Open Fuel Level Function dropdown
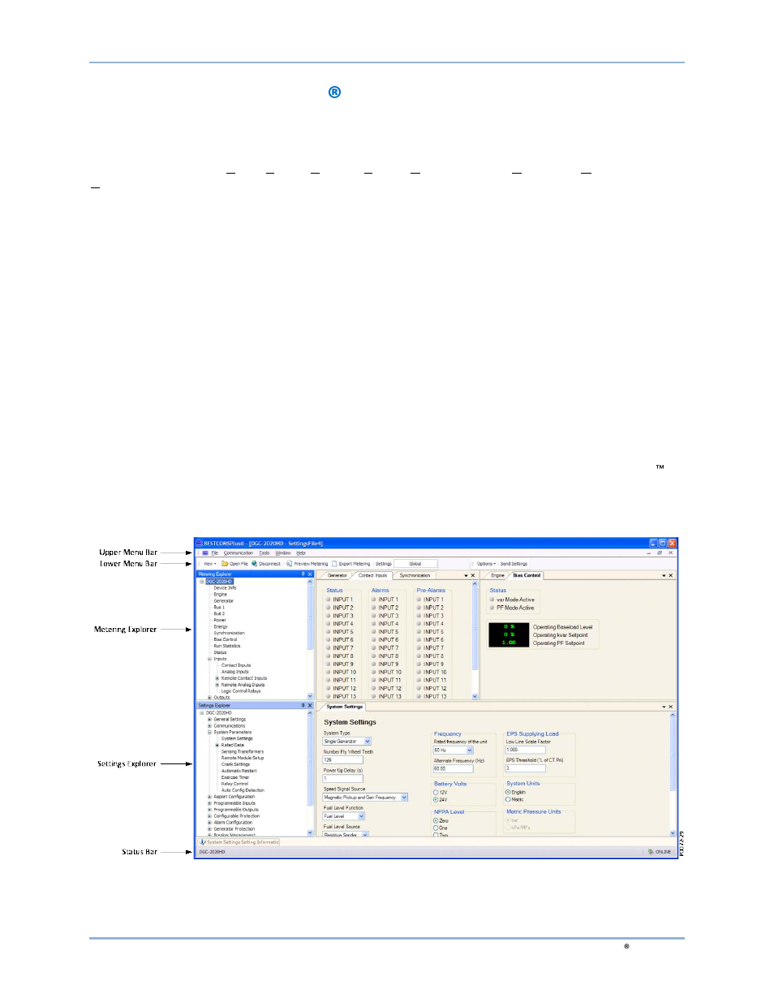This screenshot has width=774, height=1002. (x=361, y=816)
